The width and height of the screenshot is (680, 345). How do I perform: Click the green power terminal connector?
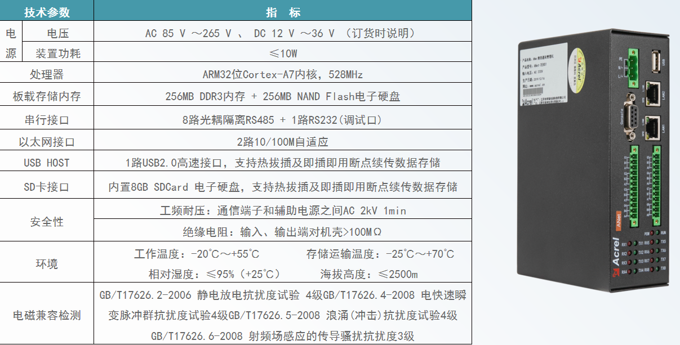click(x=632, y=66)
